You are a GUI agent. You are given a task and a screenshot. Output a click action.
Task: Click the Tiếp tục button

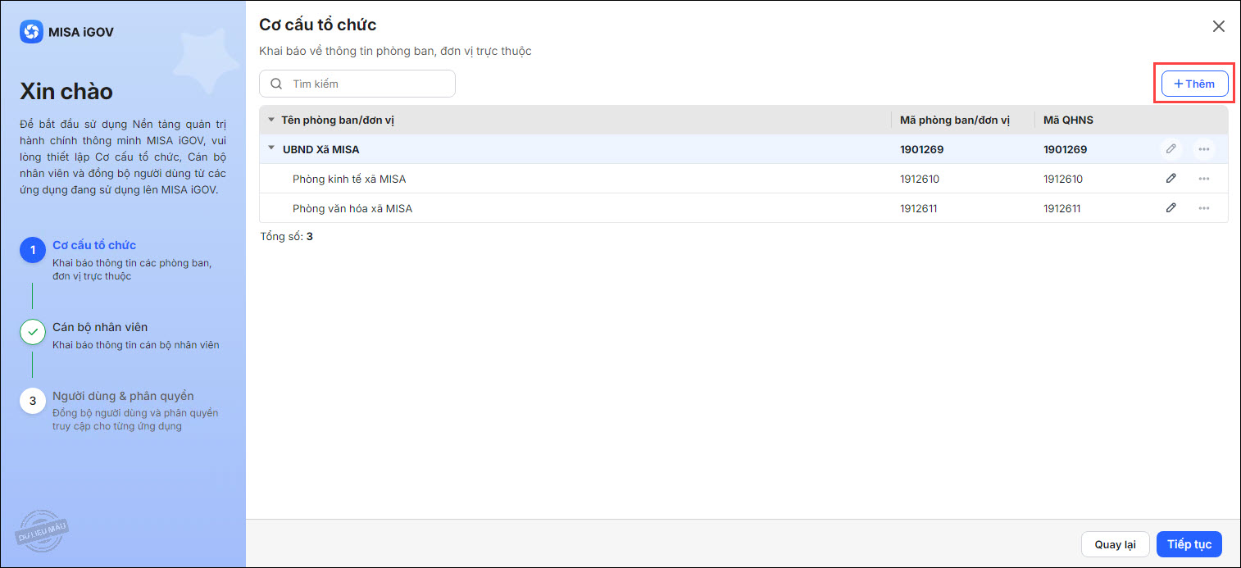coord(1189,544)
